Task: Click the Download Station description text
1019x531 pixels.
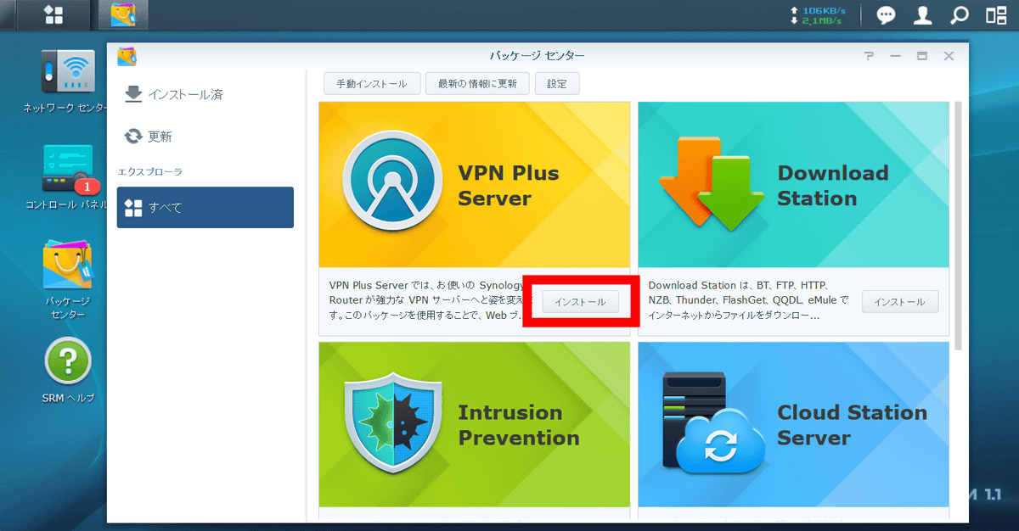Action: pyautogui.click(x=749, y=300)
